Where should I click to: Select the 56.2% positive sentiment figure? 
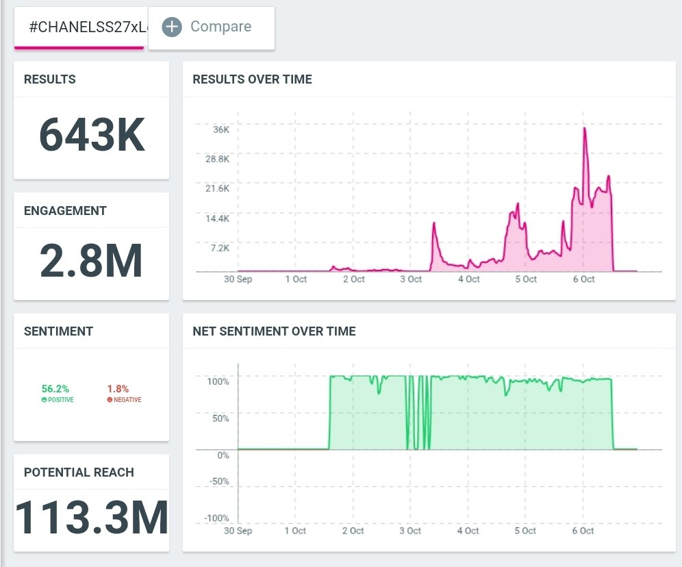(55, 388)
